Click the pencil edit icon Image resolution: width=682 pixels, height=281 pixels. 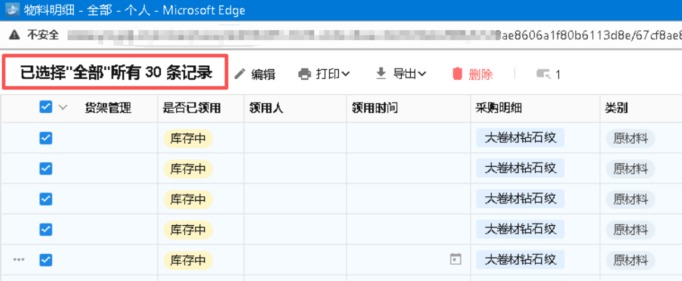coord(241,74)
